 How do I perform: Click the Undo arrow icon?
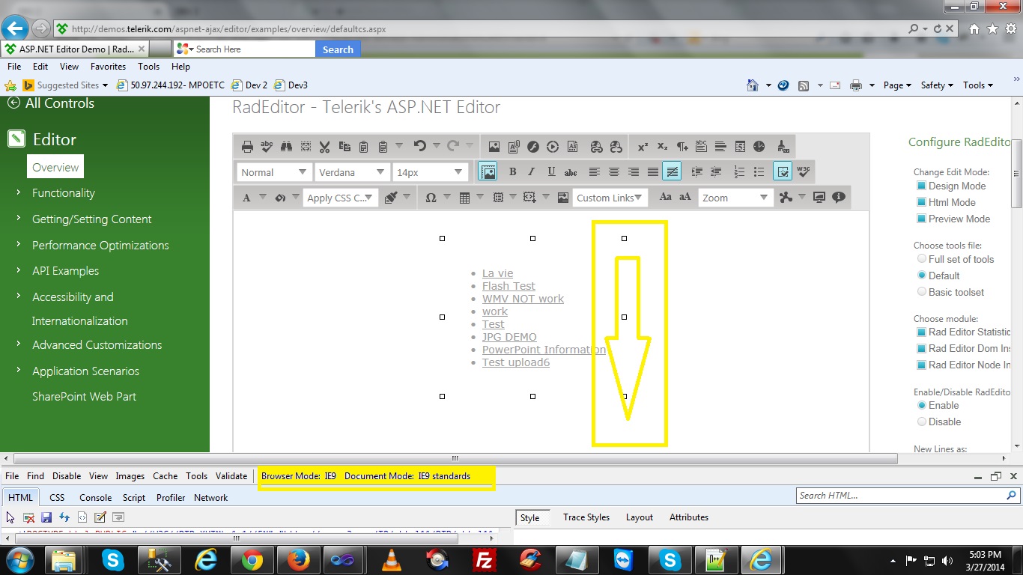tap(419, 146)
